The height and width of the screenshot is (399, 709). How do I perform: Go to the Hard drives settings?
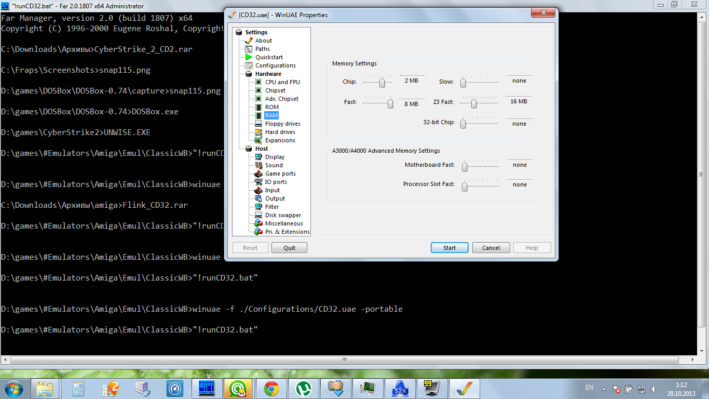coord(280,132)
